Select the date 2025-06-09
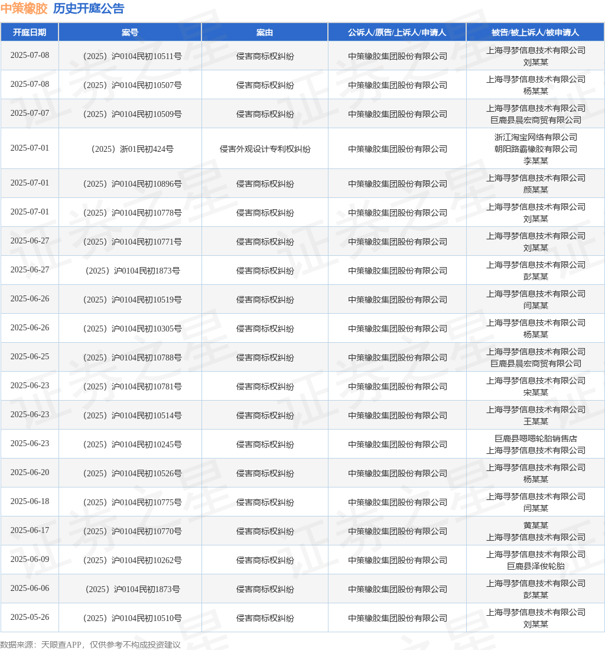The height and width of the screenshot is (650, 605). (30, 559)
